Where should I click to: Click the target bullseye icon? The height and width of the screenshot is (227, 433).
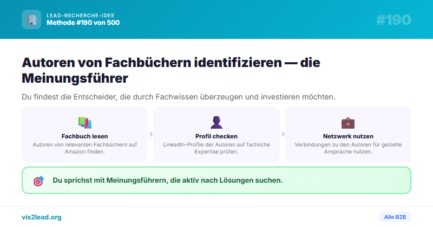pos(38,181)
